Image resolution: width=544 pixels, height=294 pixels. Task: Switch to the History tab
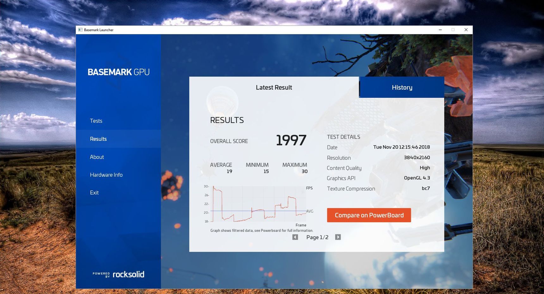click(402, 87)
